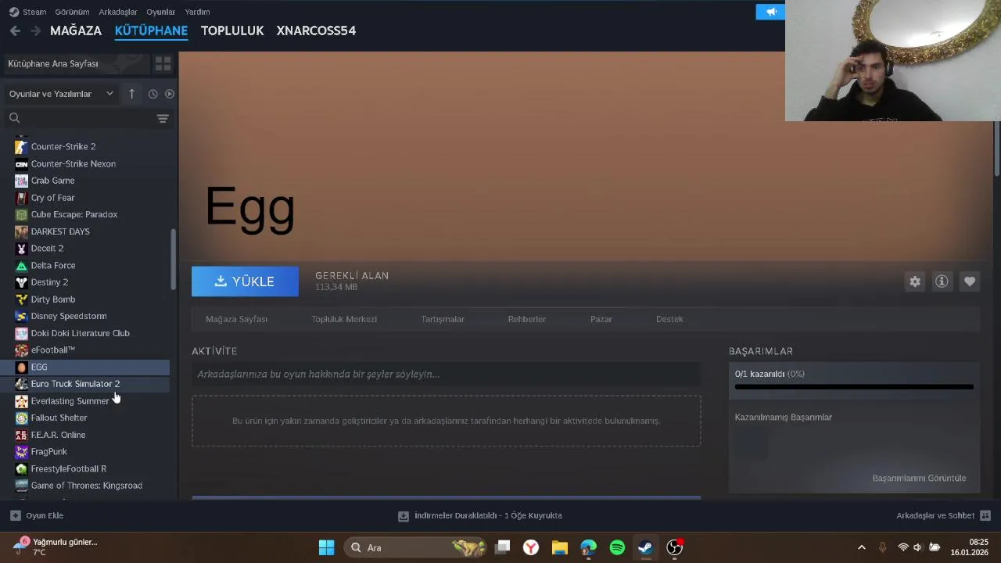Open the announcements megaphone icon
Screen dimensions: 1001x563
pos(771,12)
